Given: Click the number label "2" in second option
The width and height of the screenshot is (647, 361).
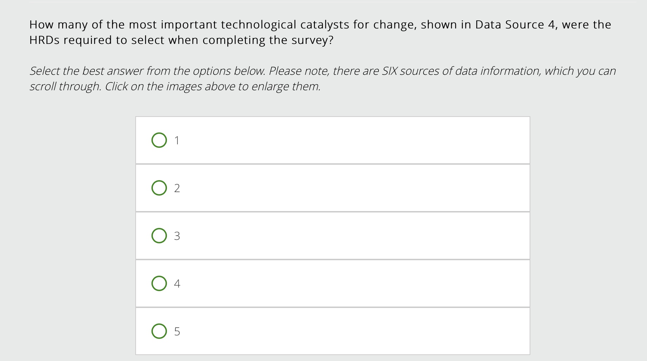Looking at the screenshot, I should (x=177, y=188).
